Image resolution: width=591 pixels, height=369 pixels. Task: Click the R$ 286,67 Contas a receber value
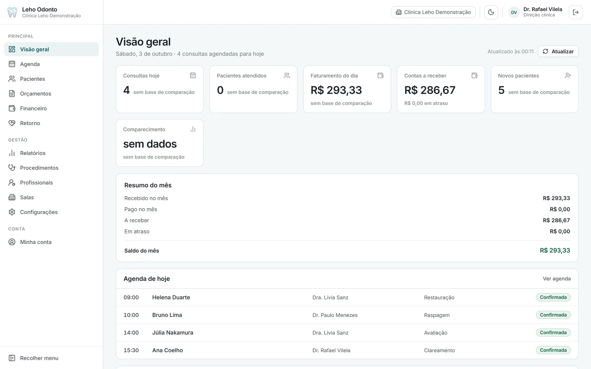tap(430, 90)
